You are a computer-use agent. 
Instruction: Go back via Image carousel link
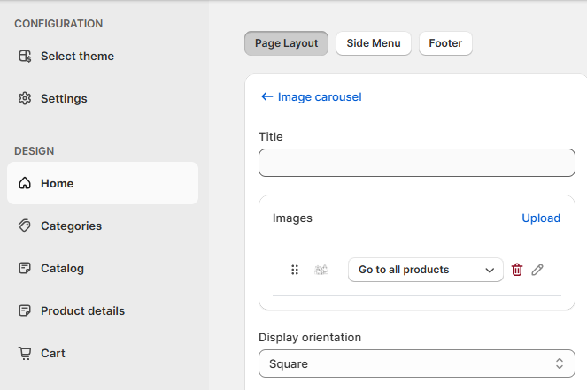click(320, 97)
